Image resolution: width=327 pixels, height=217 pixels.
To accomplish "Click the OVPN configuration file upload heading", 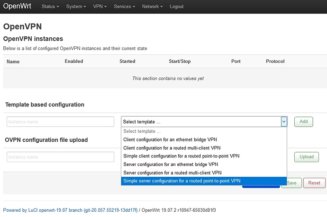I will 46,140.
